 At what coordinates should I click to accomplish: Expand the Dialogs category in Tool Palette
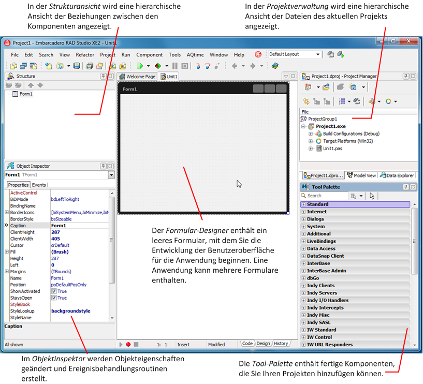tap(303, 219)
